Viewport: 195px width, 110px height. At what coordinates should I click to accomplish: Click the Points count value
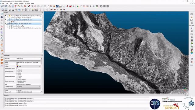(x=19, y=90)
